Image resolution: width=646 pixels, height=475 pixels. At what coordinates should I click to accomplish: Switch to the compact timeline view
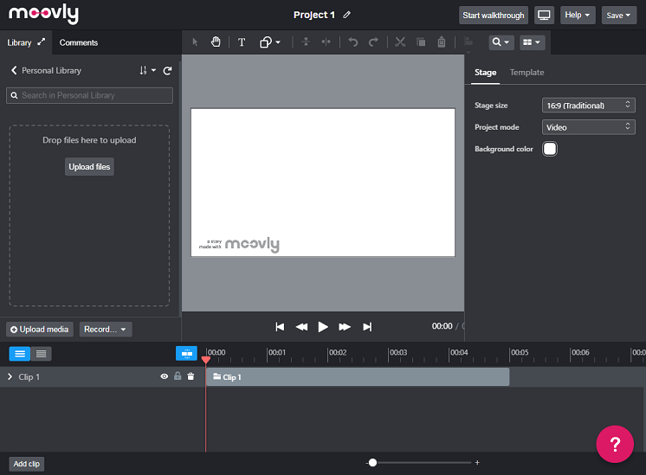(42, 354)
